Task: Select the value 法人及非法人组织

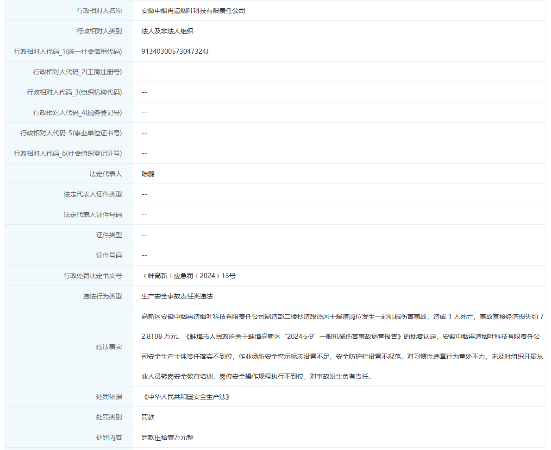Action: pos(169,31)
